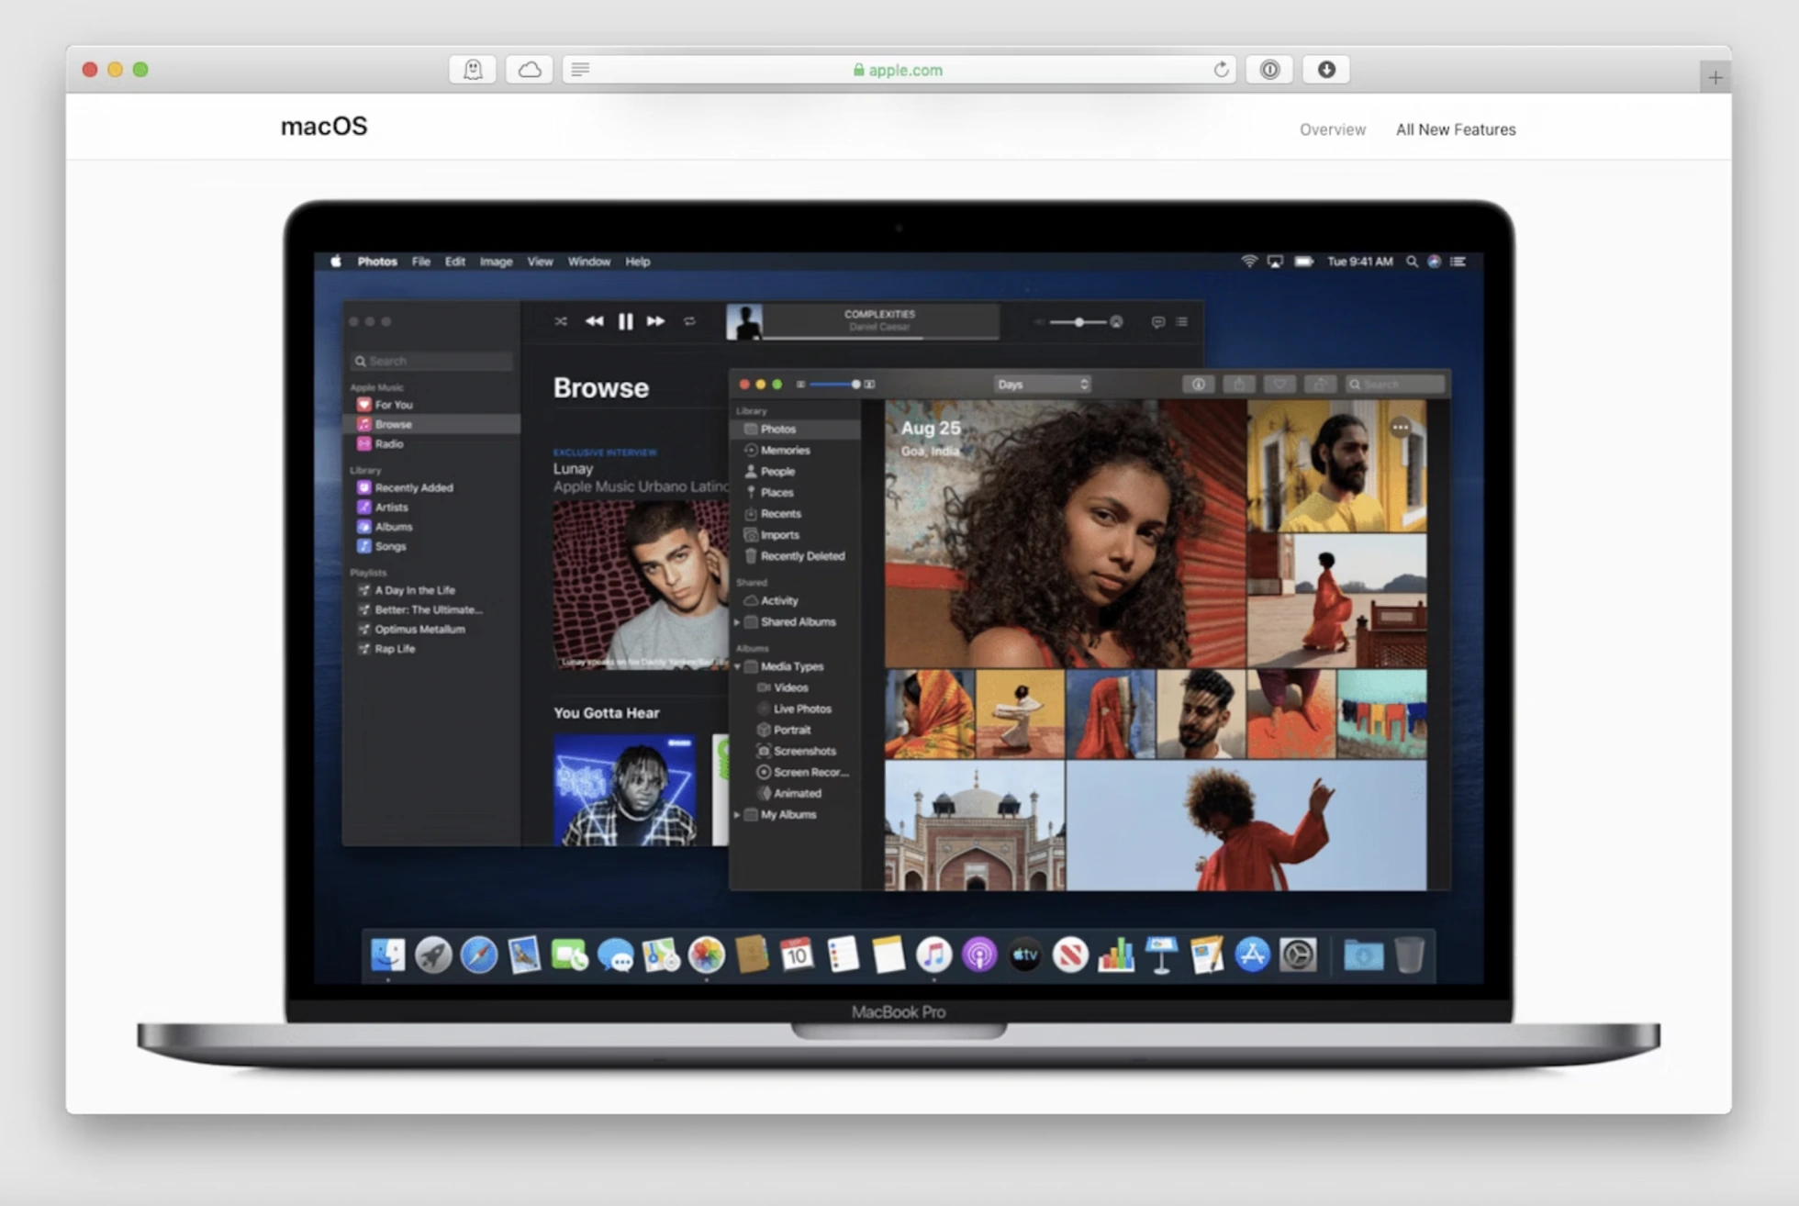Open Spotlight search in menu bar

(1412, 262)
